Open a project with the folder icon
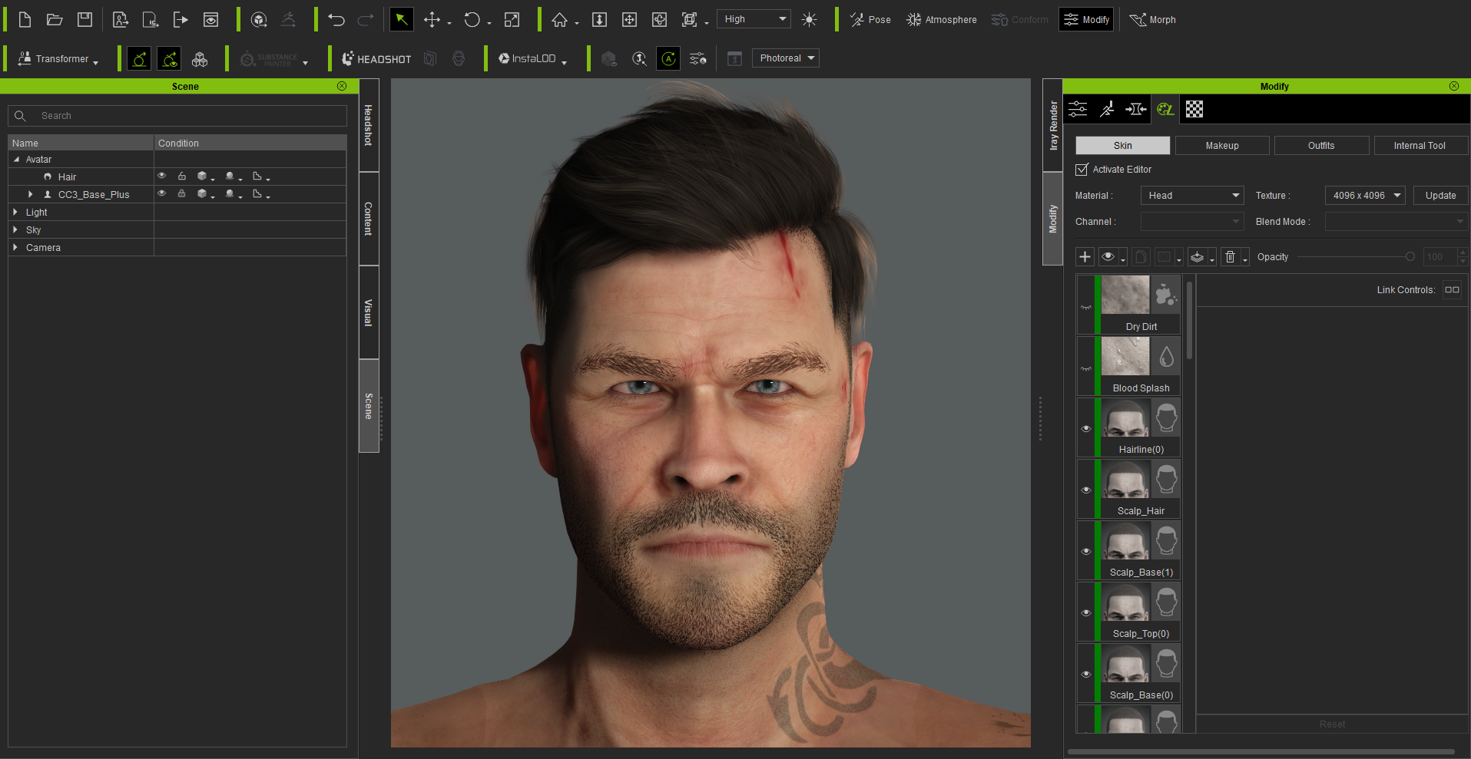This screenshot has height=759, width=1471. [x=55, y=20]
